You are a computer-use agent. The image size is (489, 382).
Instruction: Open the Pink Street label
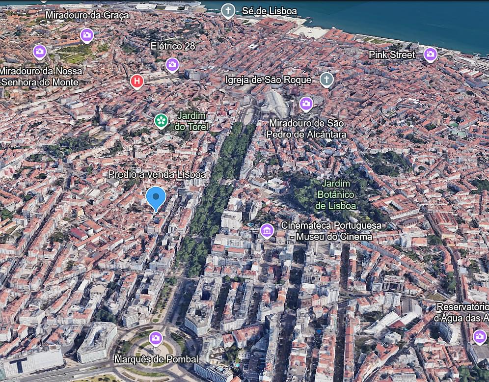point(392,55)
